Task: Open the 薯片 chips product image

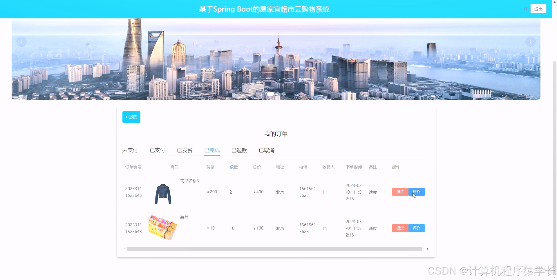Action: (x=163, y=228)
